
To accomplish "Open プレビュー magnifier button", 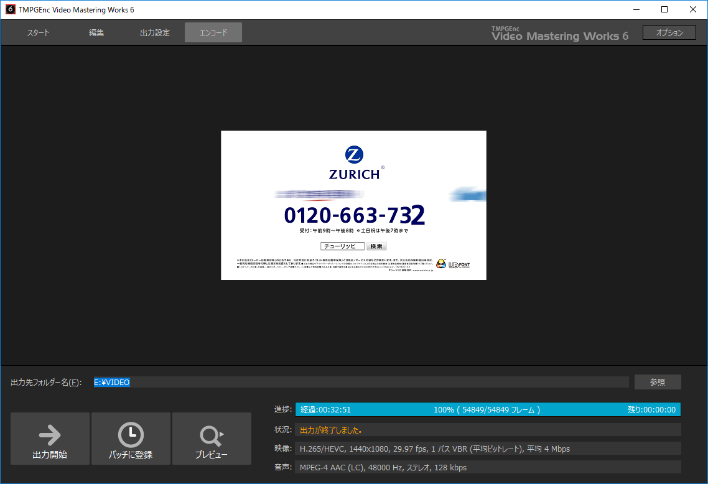I will click(212, 439).
